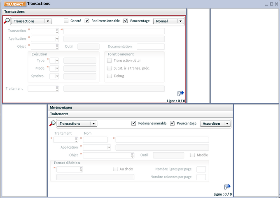The height and width of the screenshot is (198, 280).
Task: Click the Transactions panel title bar
Action: coord(94,12)
